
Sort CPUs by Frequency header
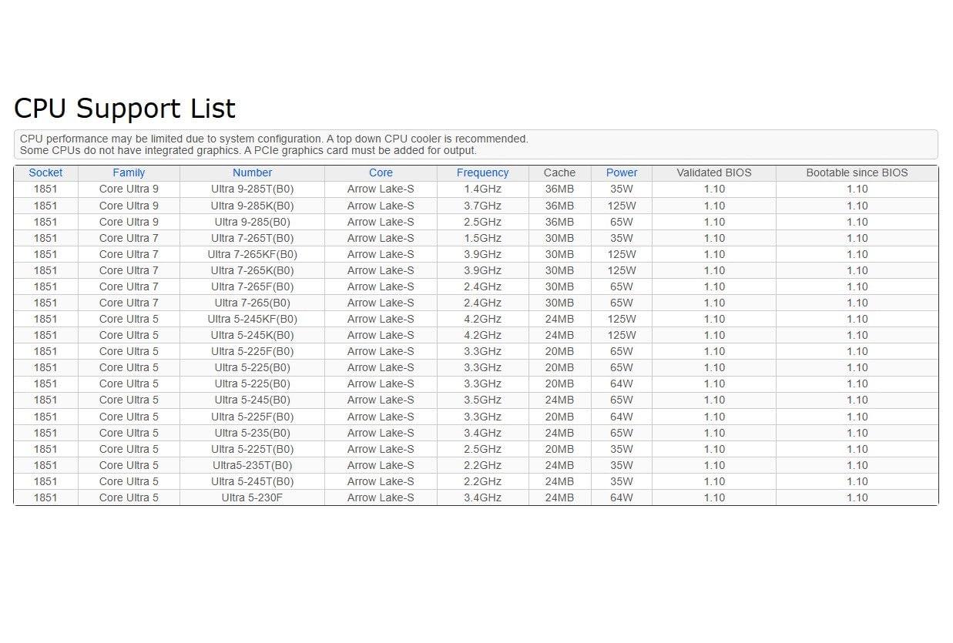482,172
